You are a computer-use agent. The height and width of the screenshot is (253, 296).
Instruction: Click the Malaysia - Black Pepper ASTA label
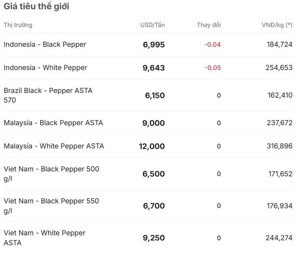pyautogui.click(x=53, y=123)
